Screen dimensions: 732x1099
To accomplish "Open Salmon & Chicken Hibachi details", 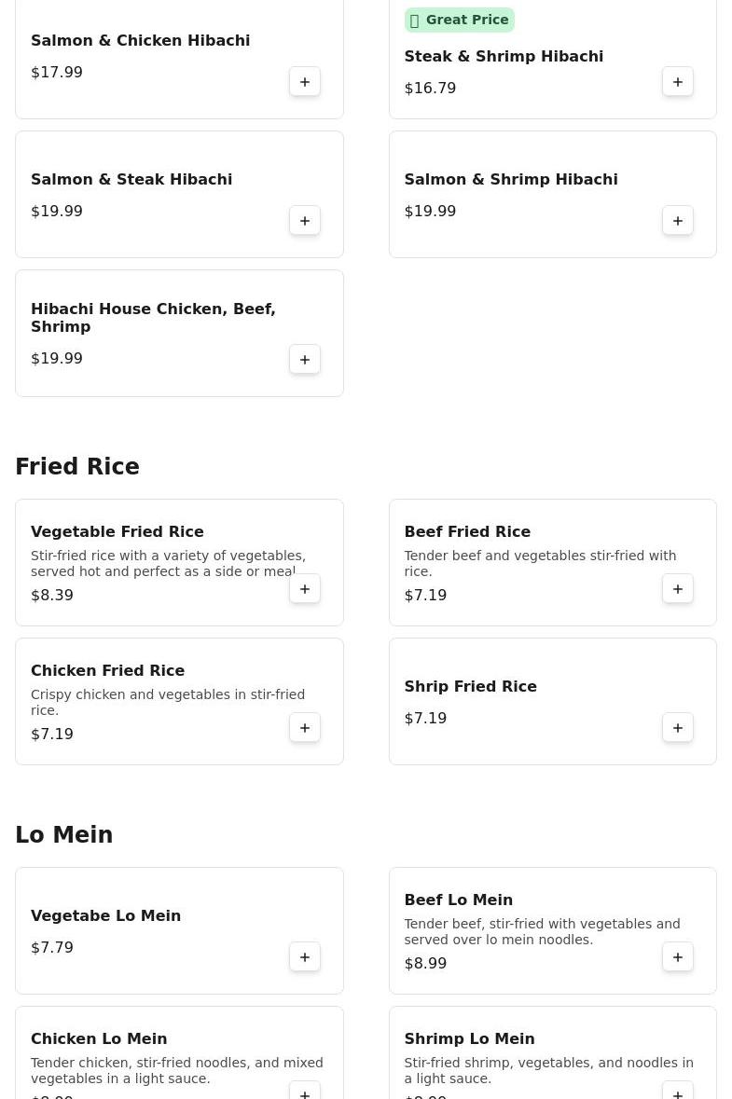I will [x=140, y=41].
